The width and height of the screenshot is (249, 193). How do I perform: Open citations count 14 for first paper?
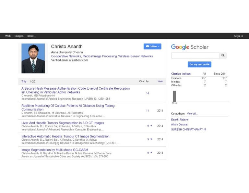pyautogui.click(x=148, y=94)
